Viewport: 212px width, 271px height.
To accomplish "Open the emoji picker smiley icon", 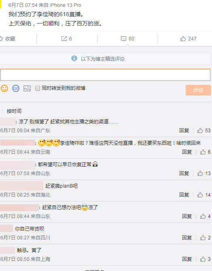I will click(4, 88).
